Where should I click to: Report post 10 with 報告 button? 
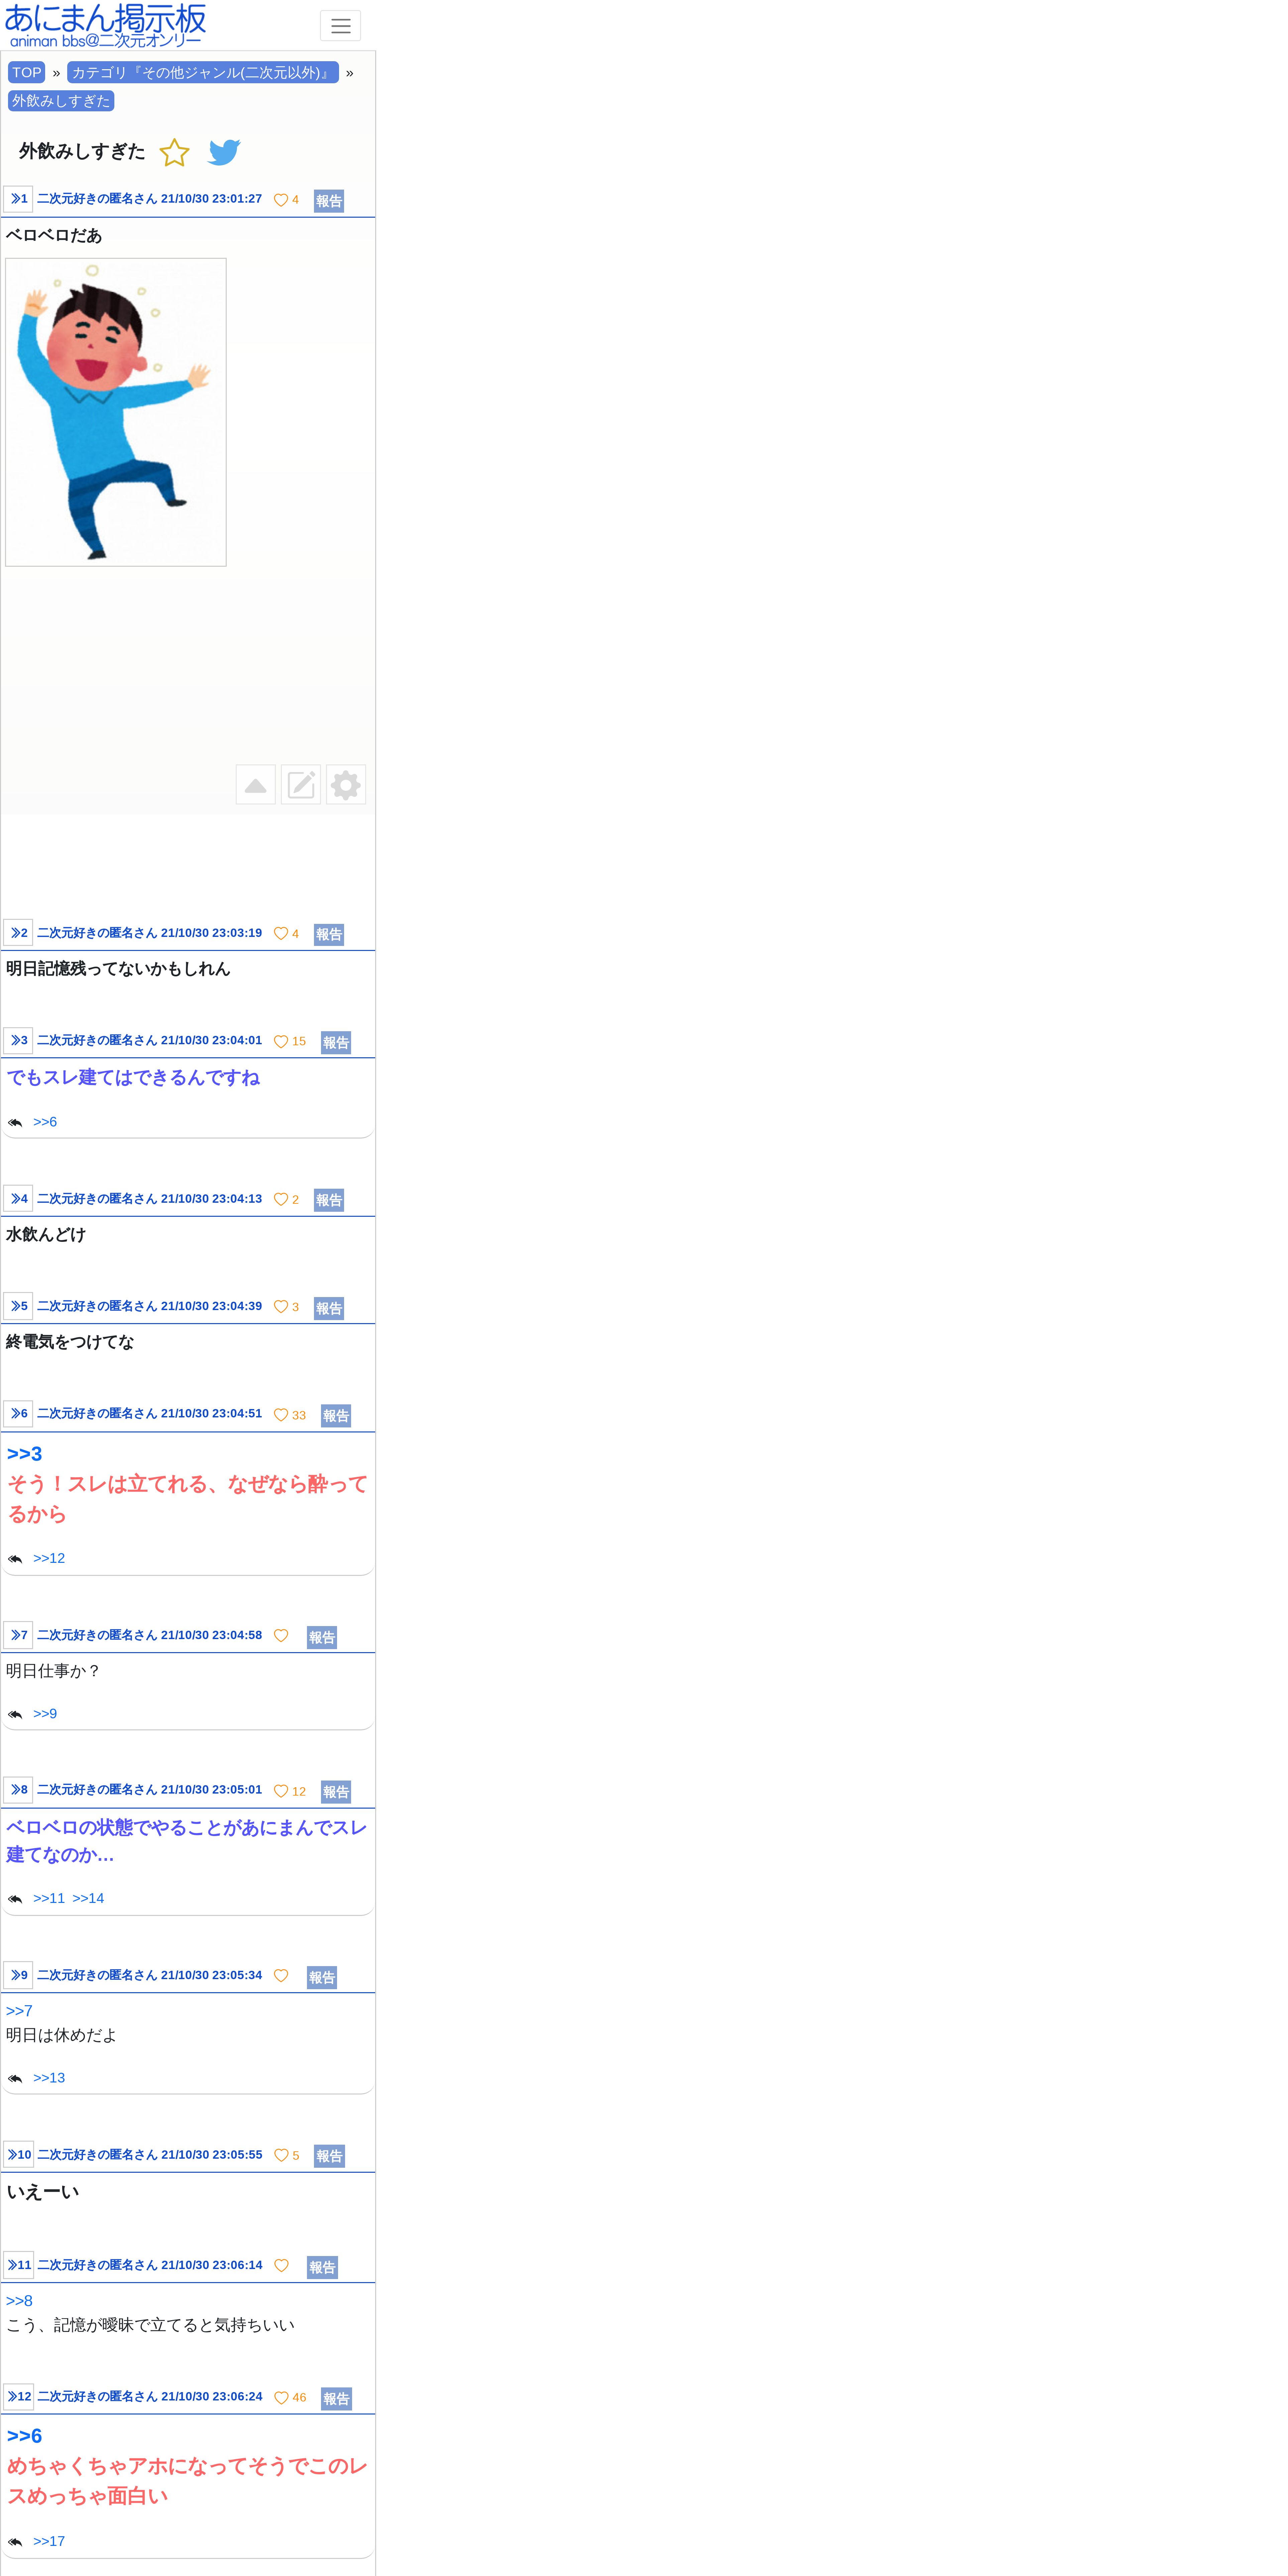click(x=329, y=2156)
